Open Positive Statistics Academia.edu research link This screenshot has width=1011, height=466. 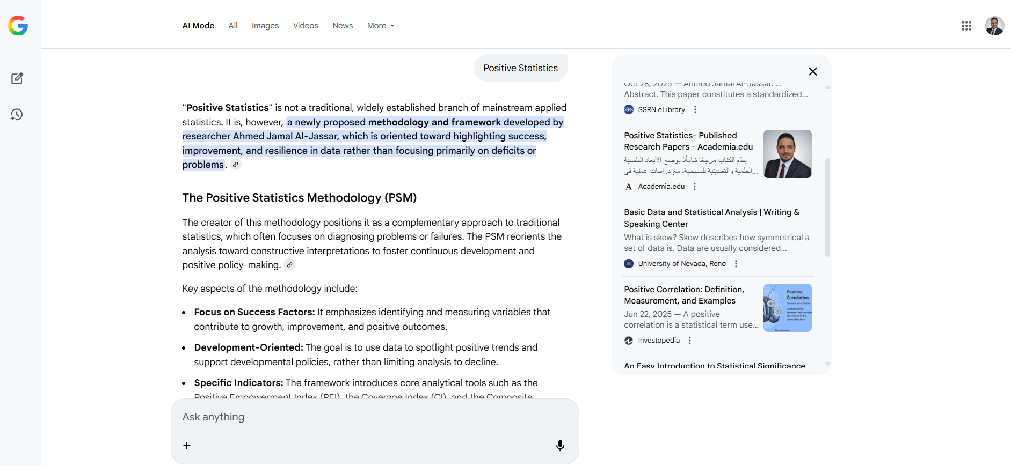[x=688, y=141]
